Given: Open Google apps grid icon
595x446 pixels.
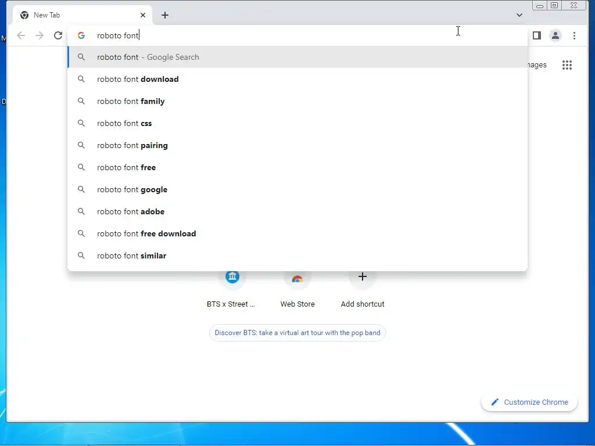Looking at the screenshot, I should [x=567, y=65].
